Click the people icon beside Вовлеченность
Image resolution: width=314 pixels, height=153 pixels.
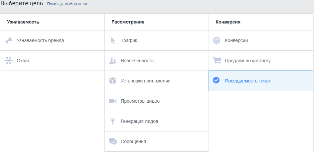click(113, 61)
